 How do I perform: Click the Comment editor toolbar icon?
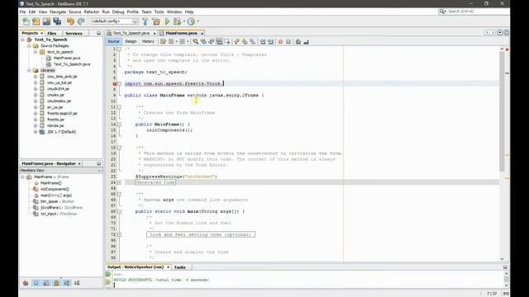click(298, 42)
